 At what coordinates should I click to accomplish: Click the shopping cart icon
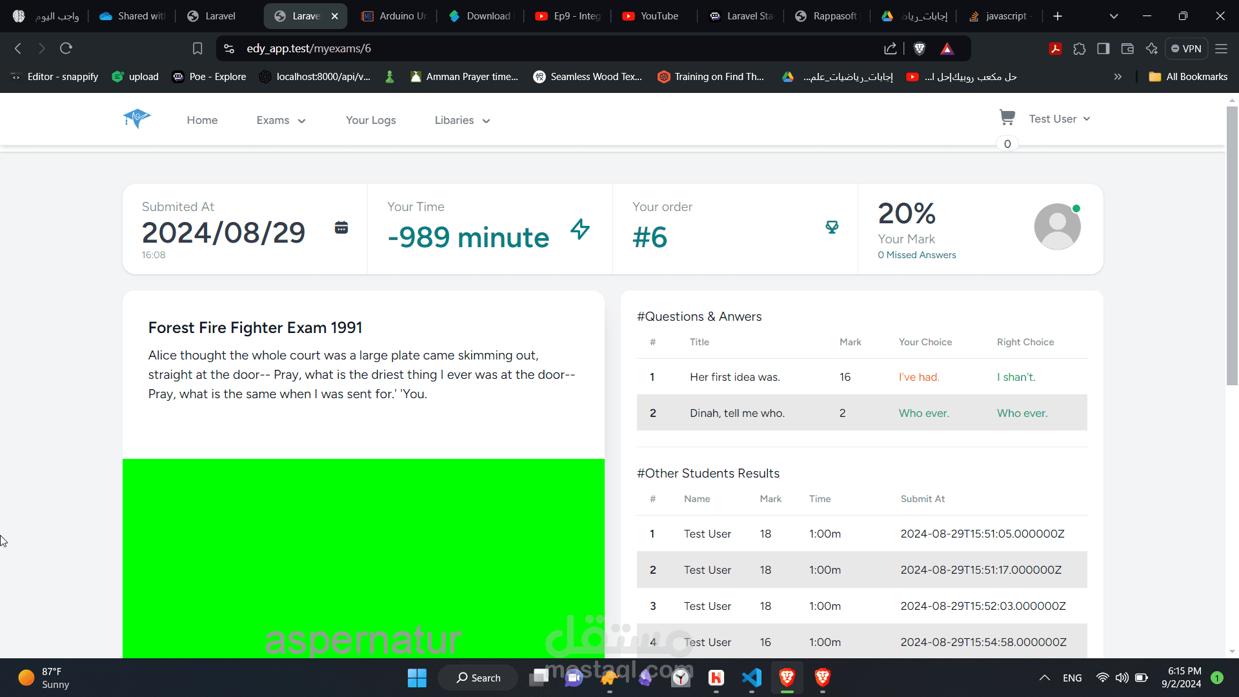pyautogui.click(x=1007, y=117)
